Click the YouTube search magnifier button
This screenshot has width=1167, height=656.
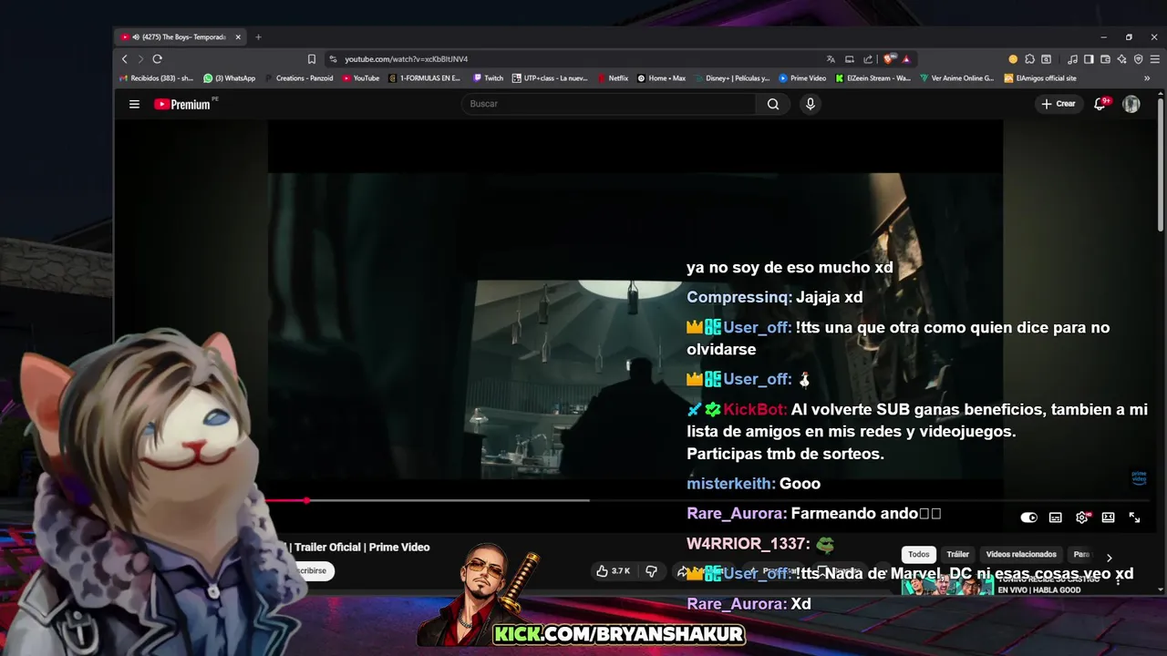(773, 104)
